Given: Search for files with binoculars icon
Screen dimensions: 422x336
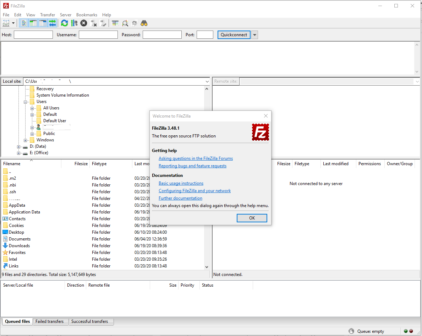Looking at the screenshot, I should (x=144, y=23).
